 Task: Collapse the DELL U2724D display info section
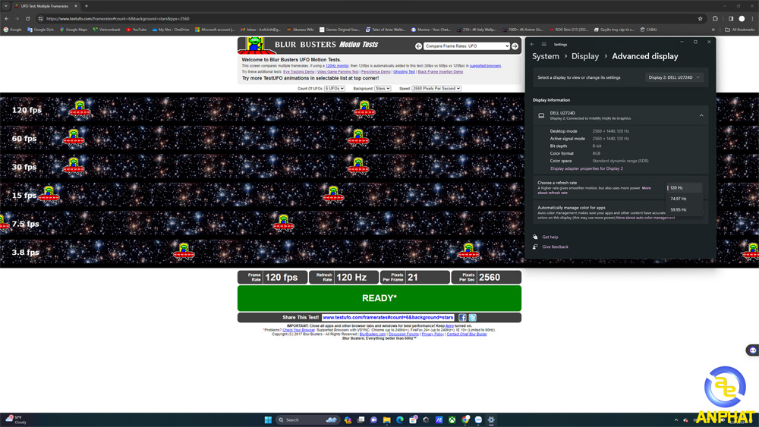coord(701,115)
